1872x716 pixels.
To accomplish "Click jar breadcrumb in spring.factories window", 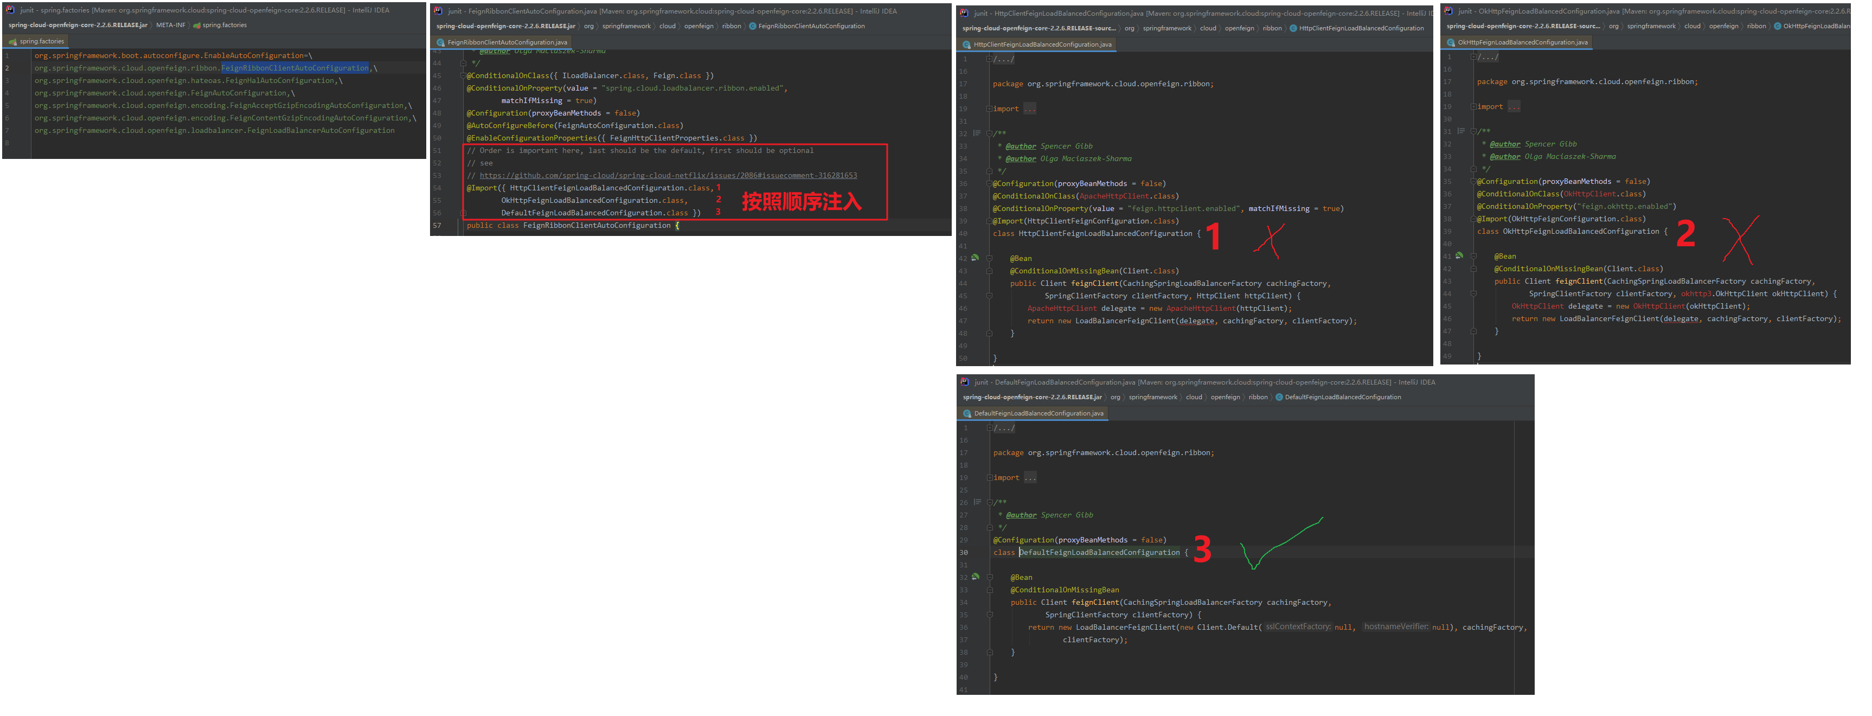I will (x=78, y=25).
